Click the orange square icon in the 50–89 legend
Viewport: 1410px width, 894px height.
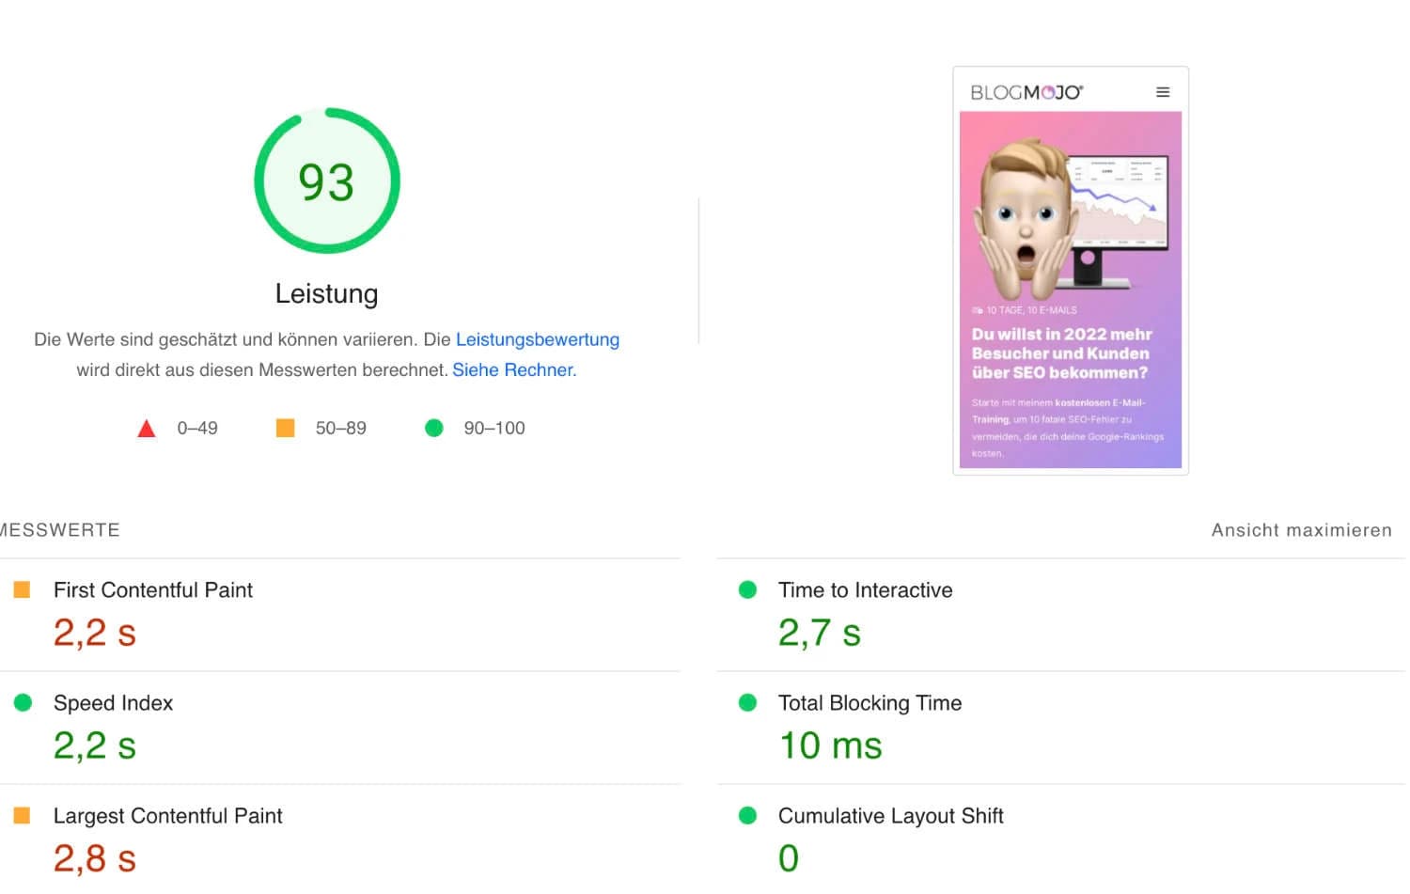[285, 428]
